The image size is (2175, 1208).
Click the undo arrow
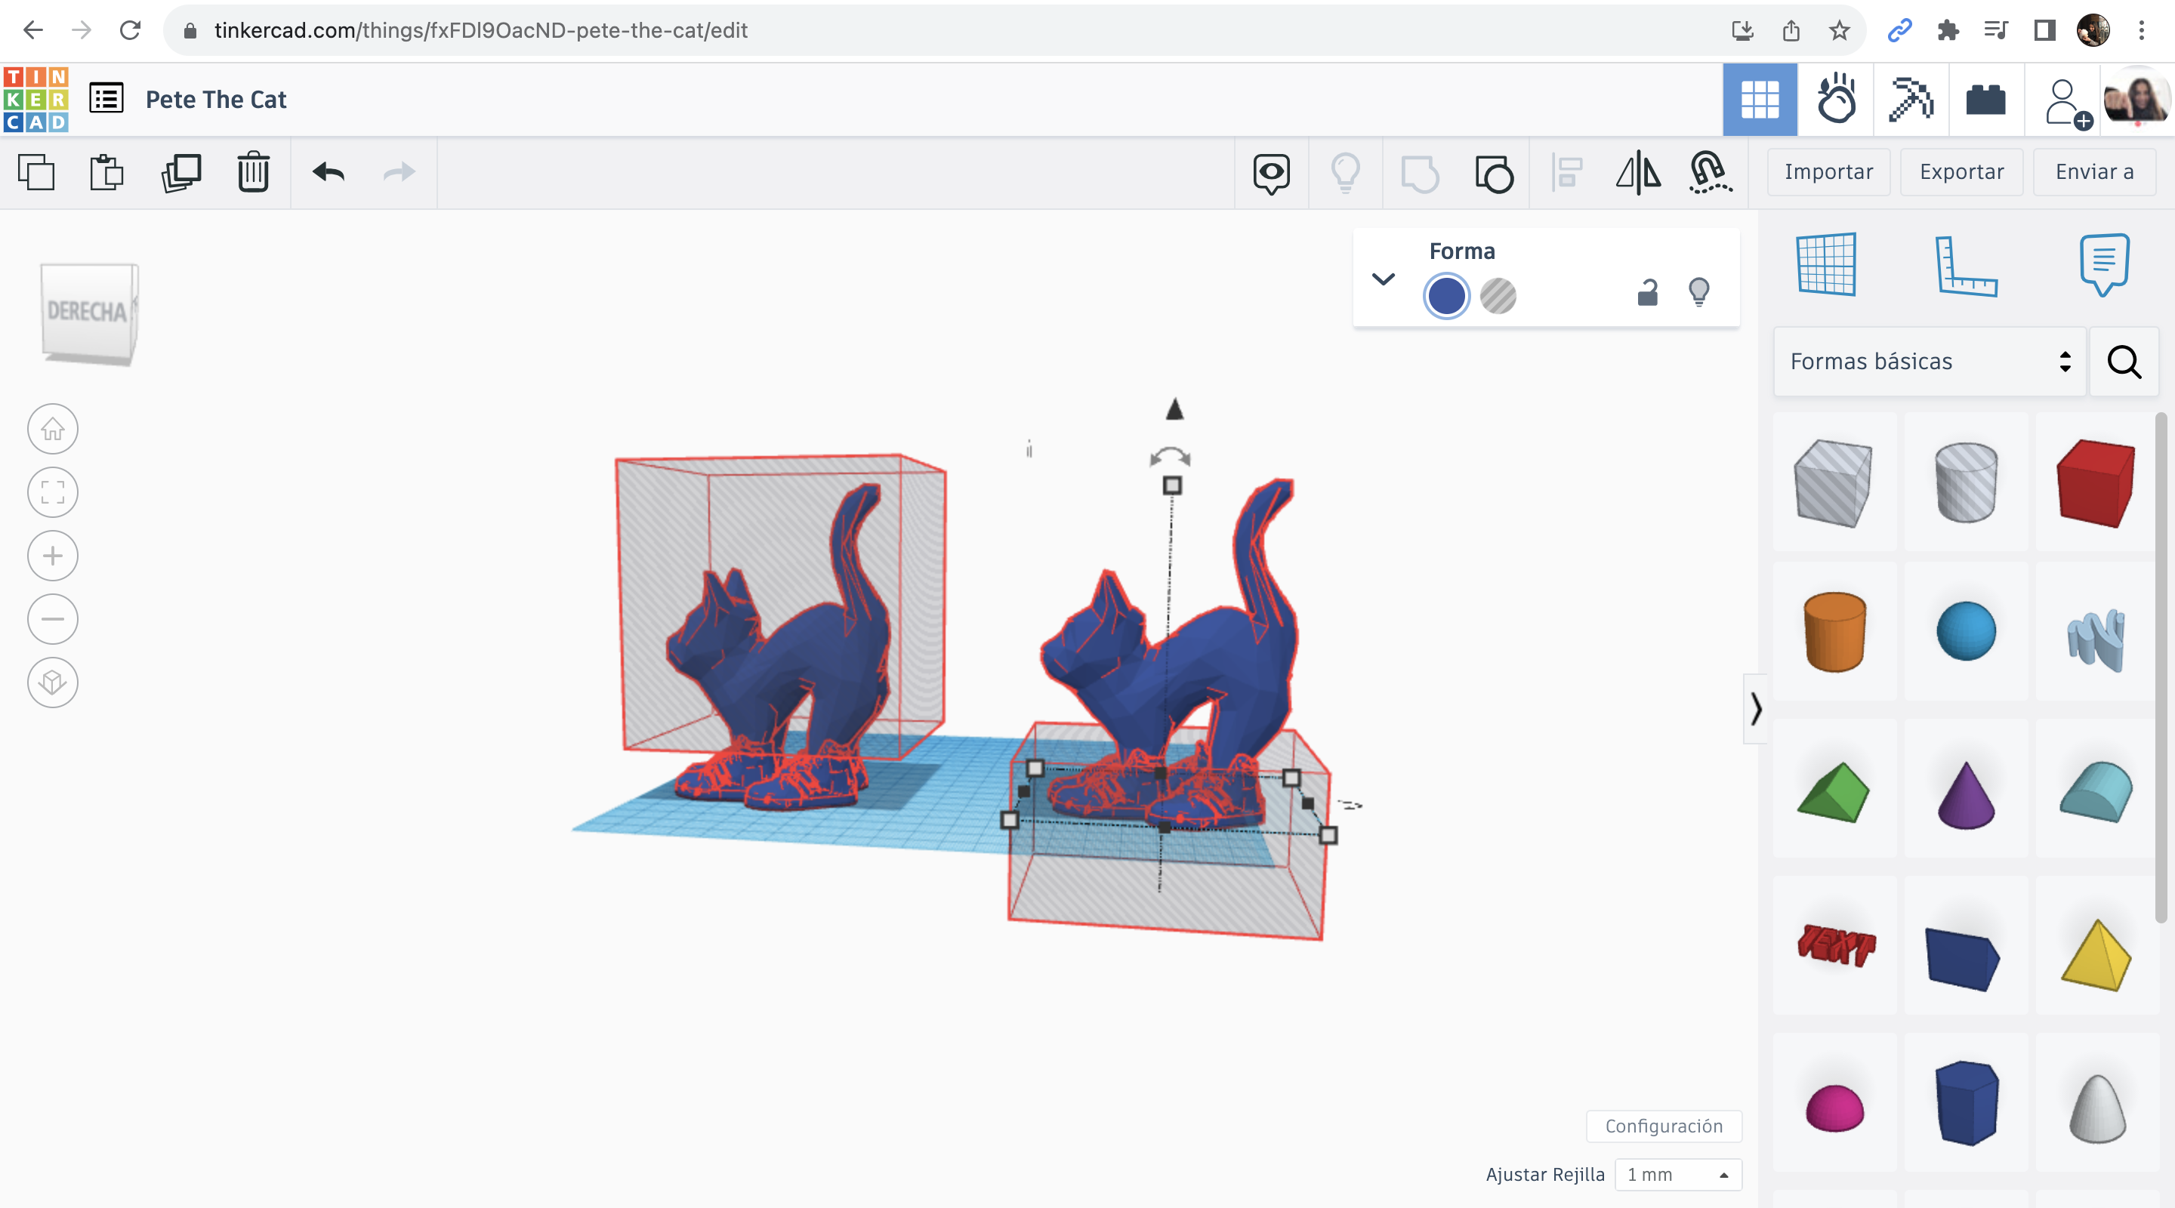(329, 172)
